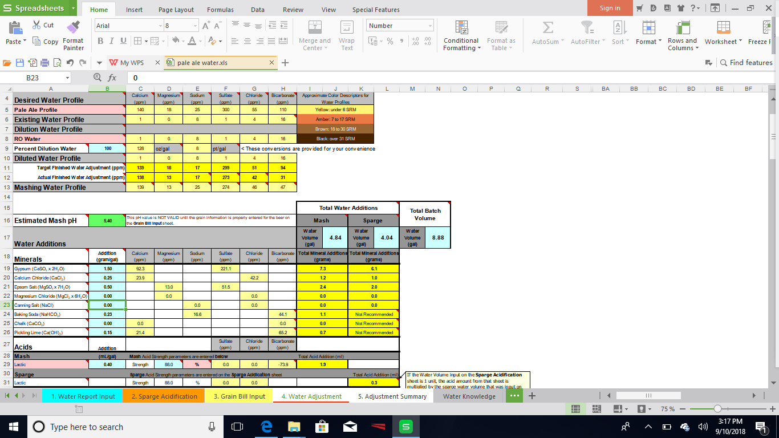779x438 pixels.
Task: Click the Conditional Formatting icon
Action: (x=461, y=27)
